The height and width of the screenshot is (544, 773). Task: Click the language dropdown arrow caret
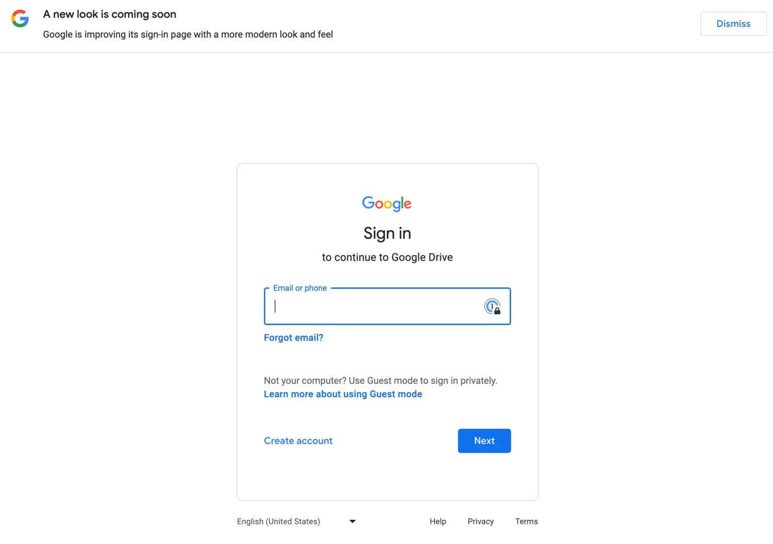click(x=352, y=521)
